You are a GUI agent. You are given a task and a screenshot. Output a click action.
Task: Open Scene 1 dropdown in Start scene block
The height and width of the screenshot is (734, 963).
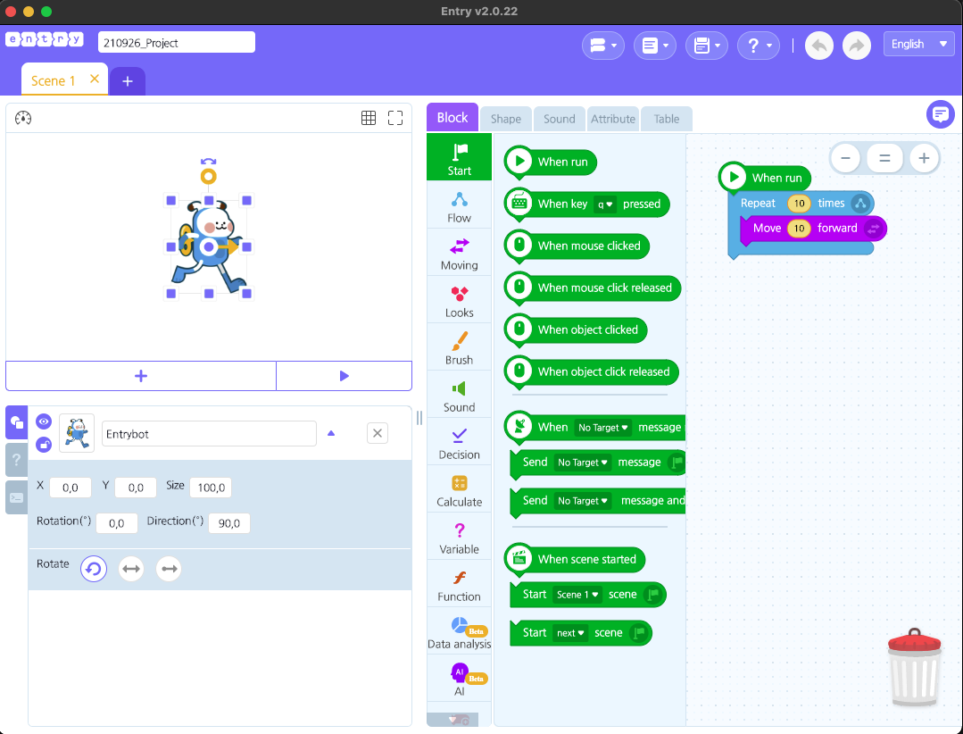577,595
